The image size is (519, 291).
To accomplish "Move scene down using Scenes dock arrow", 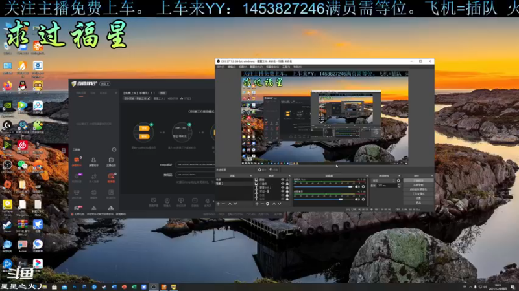I will click(x=235, y=204).
